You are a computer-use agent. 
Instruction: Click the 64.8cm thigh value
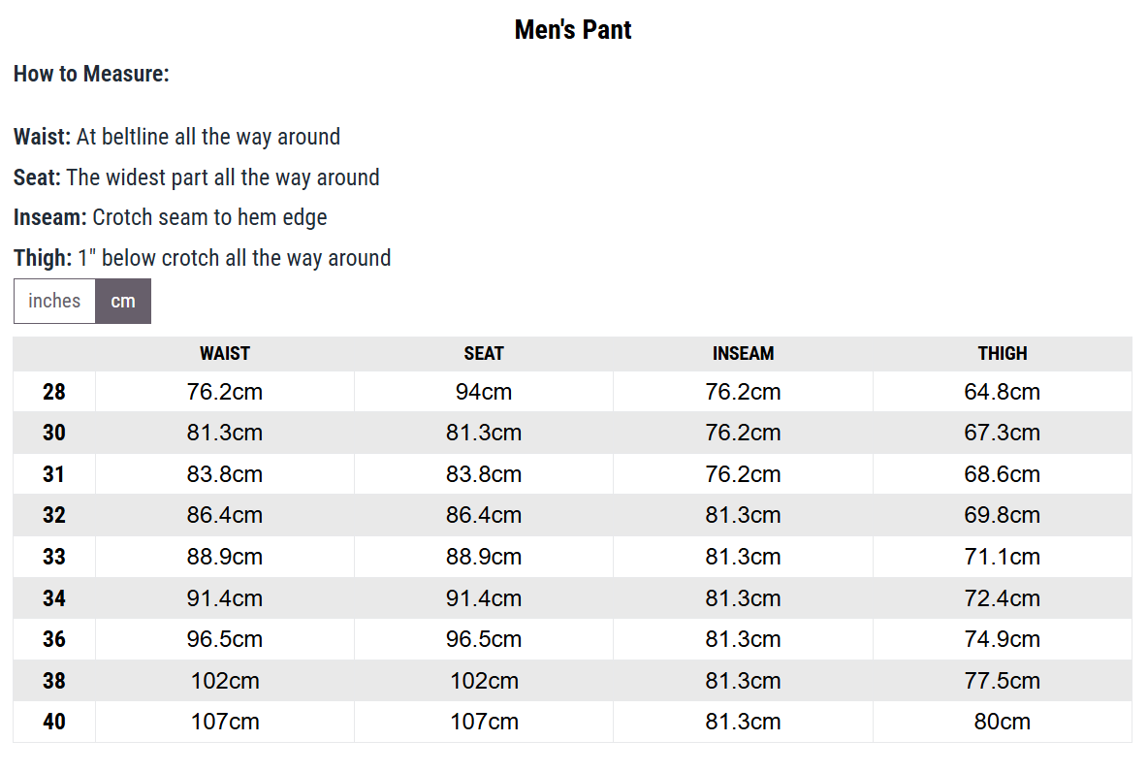pyautogui.click(x=1003, y=392)
